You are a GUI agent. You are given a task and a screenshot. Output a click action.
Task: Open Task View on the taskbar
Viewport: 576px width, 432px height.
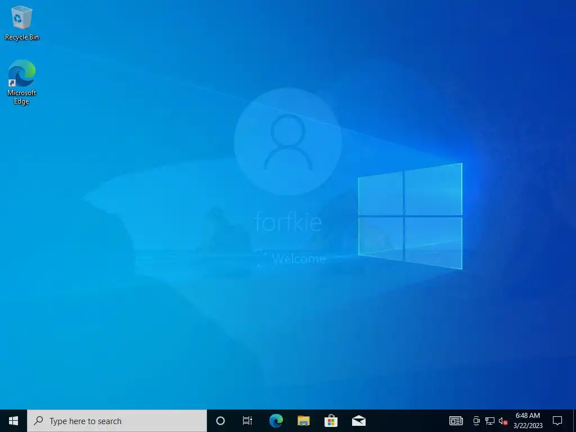point(247,421)
